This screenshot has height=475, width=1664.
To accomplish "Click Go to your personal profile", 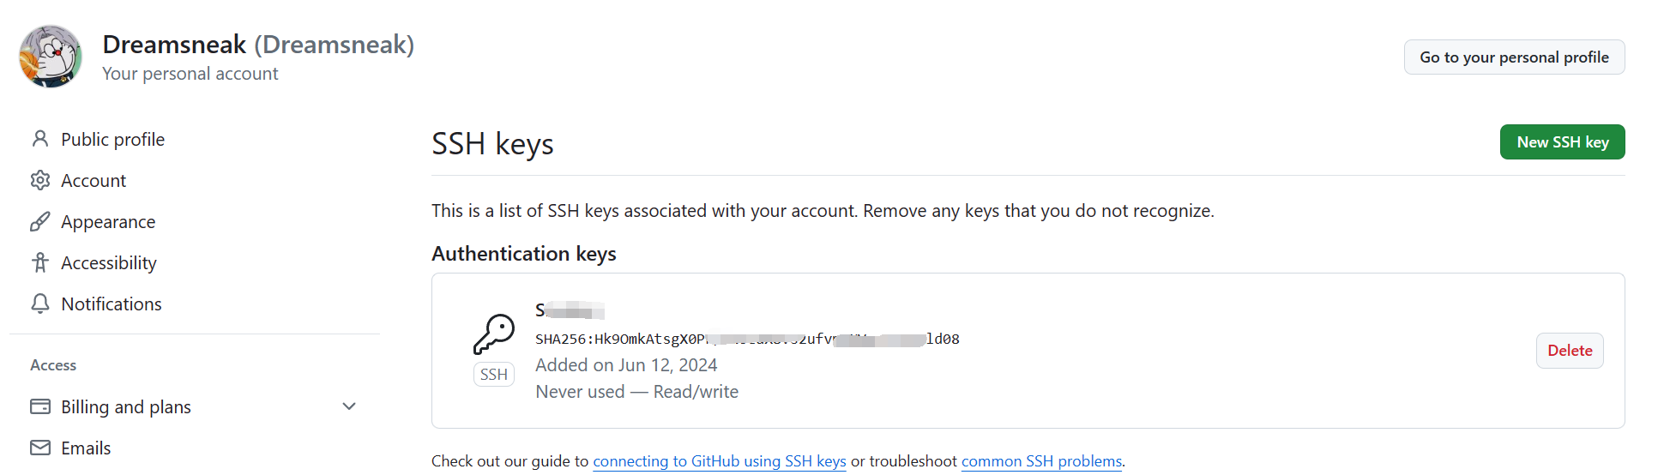I will (1515, 57).
